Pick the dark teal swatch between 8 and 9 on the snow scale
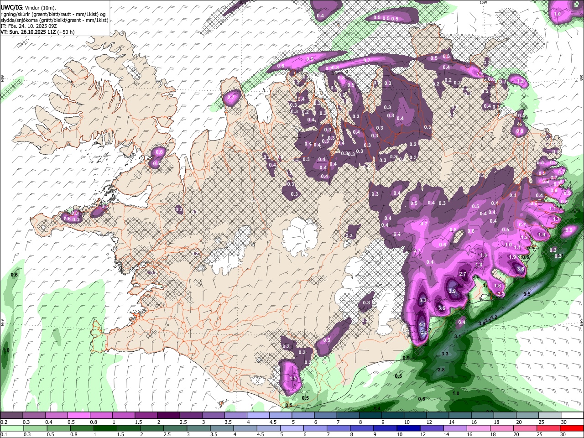The width and height of the screenshot is (584, 438). [x=370, y=416]
